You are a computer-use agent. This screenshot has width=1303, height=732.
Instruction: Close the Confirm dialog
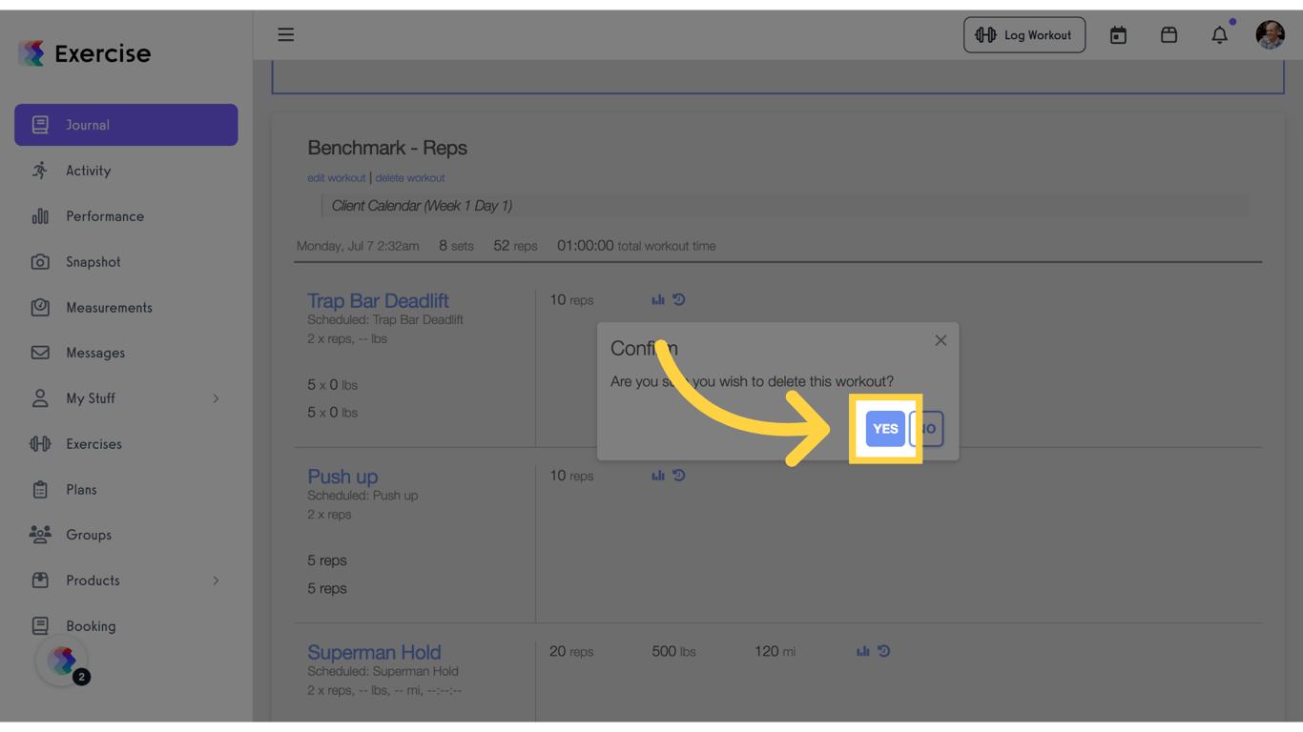click(x=941, y=340)
